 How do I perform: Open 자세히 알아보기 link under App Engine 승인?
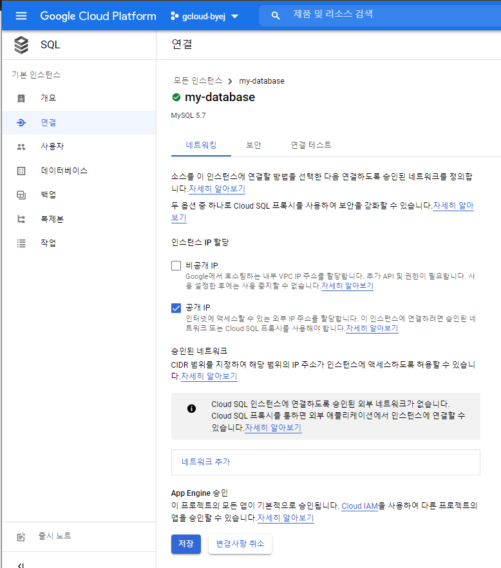point(285,518)
